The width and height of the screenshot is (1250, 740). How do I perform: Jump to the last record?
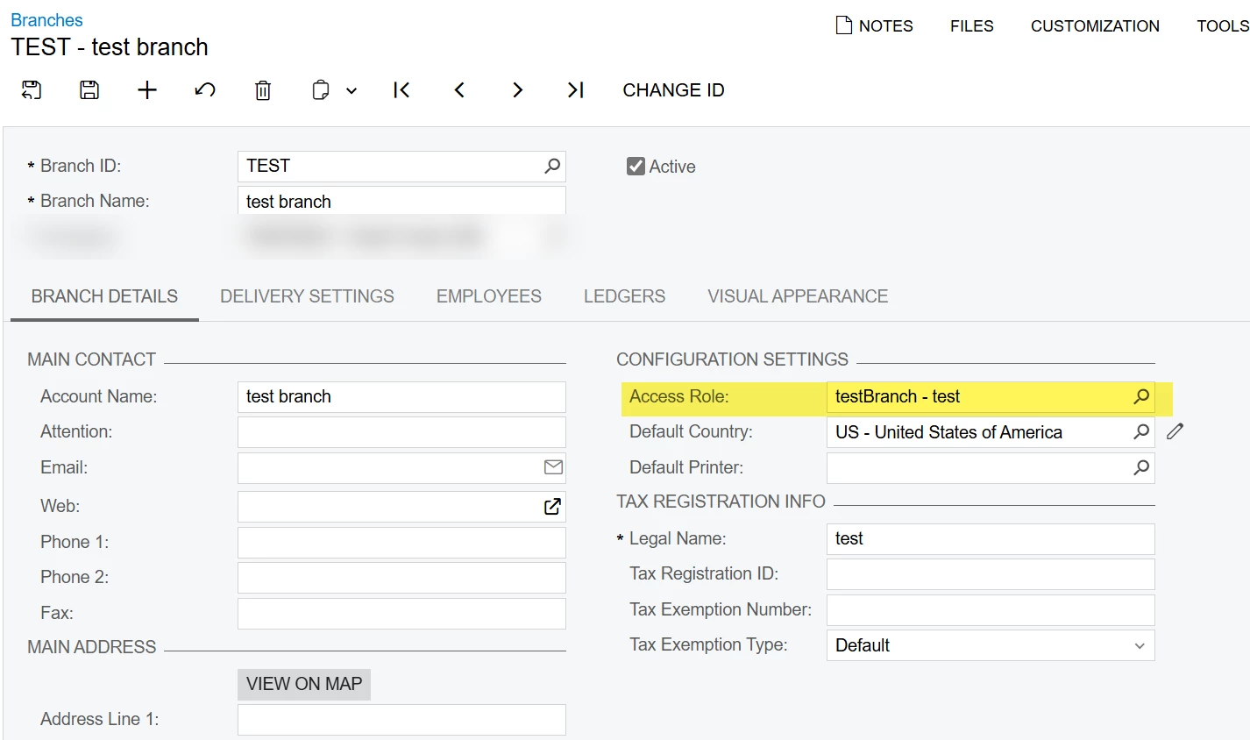575,89
